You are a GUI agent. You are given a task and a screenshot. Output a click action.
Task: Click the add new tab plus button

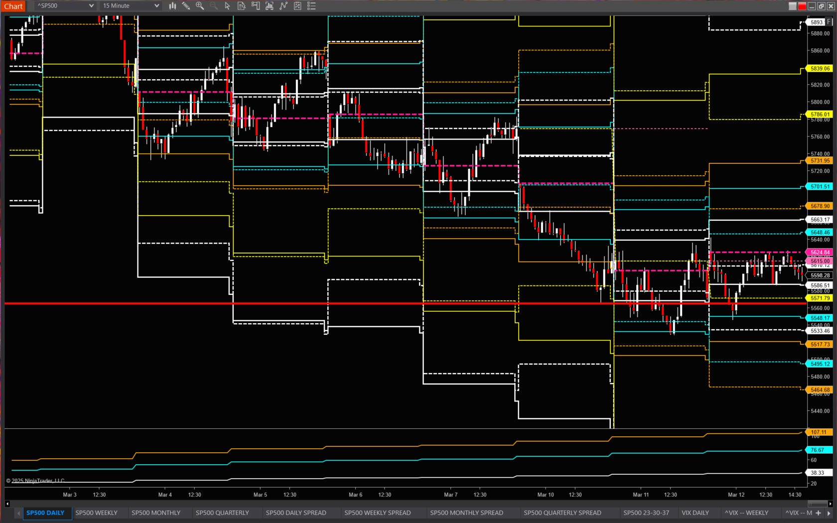pos(819,513)
